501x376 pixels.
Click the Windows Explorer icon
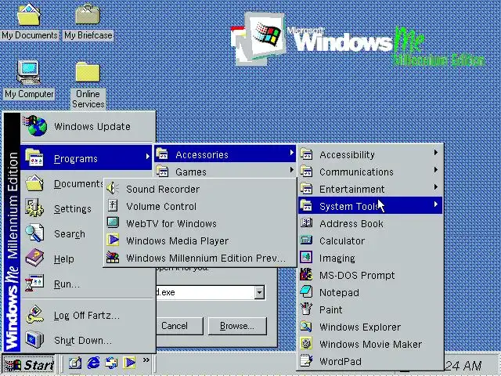(x=306, y=327)
